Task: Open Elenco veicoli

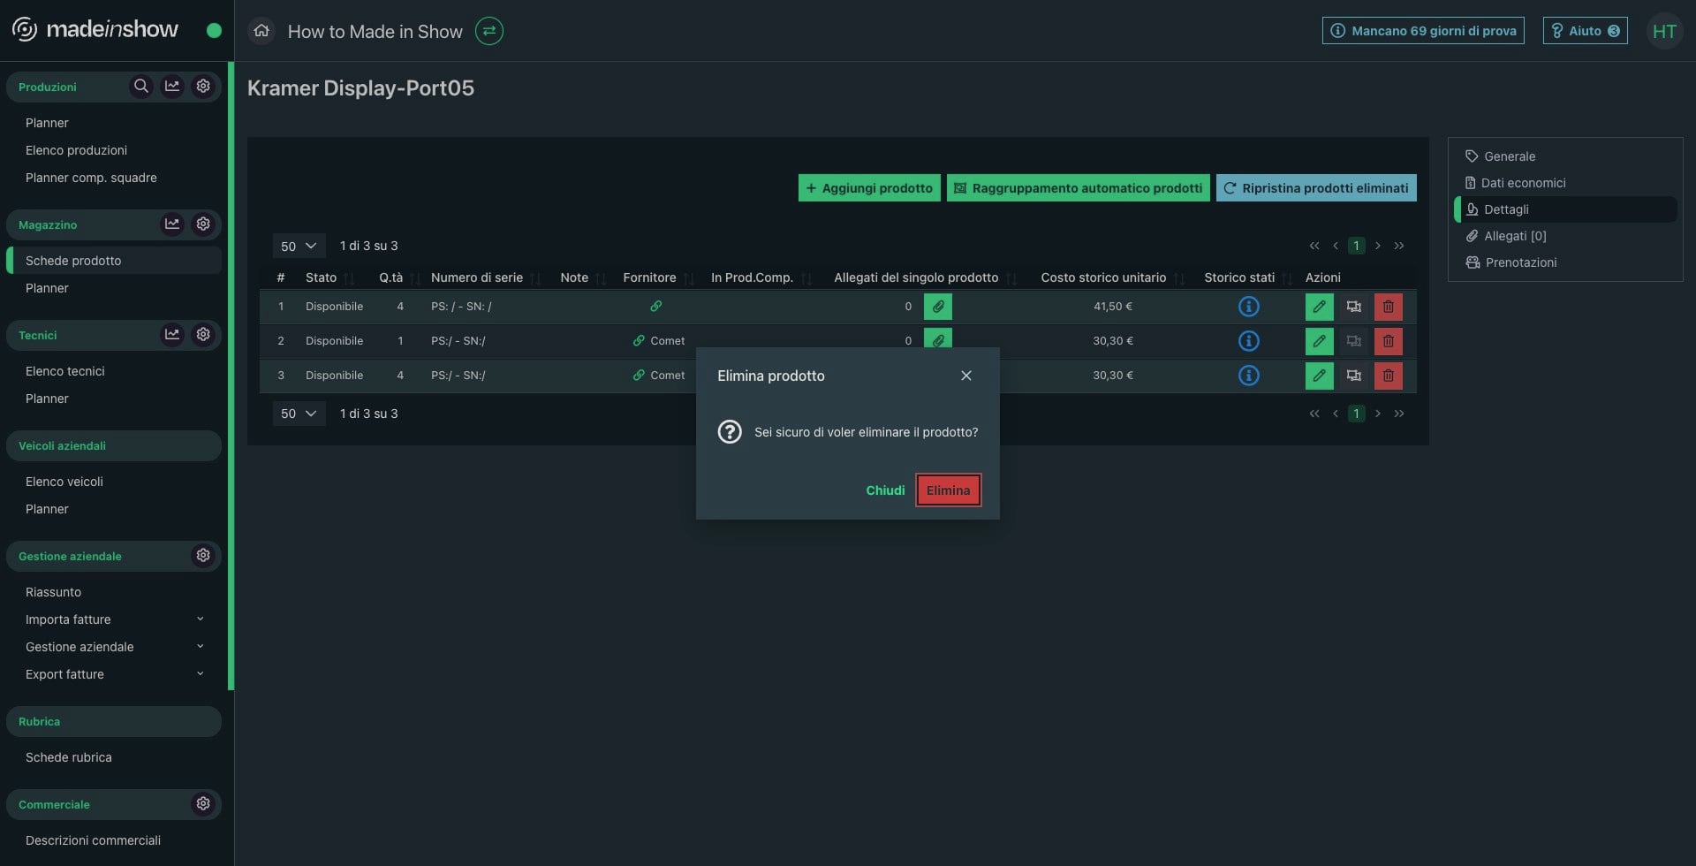Action: coord(64,482)
